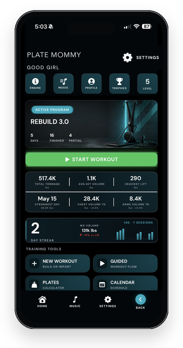Image resolution: width=183 pixels, height=348 pixels.
Task: Click the Active Program badge
Action: click(52, 109)
